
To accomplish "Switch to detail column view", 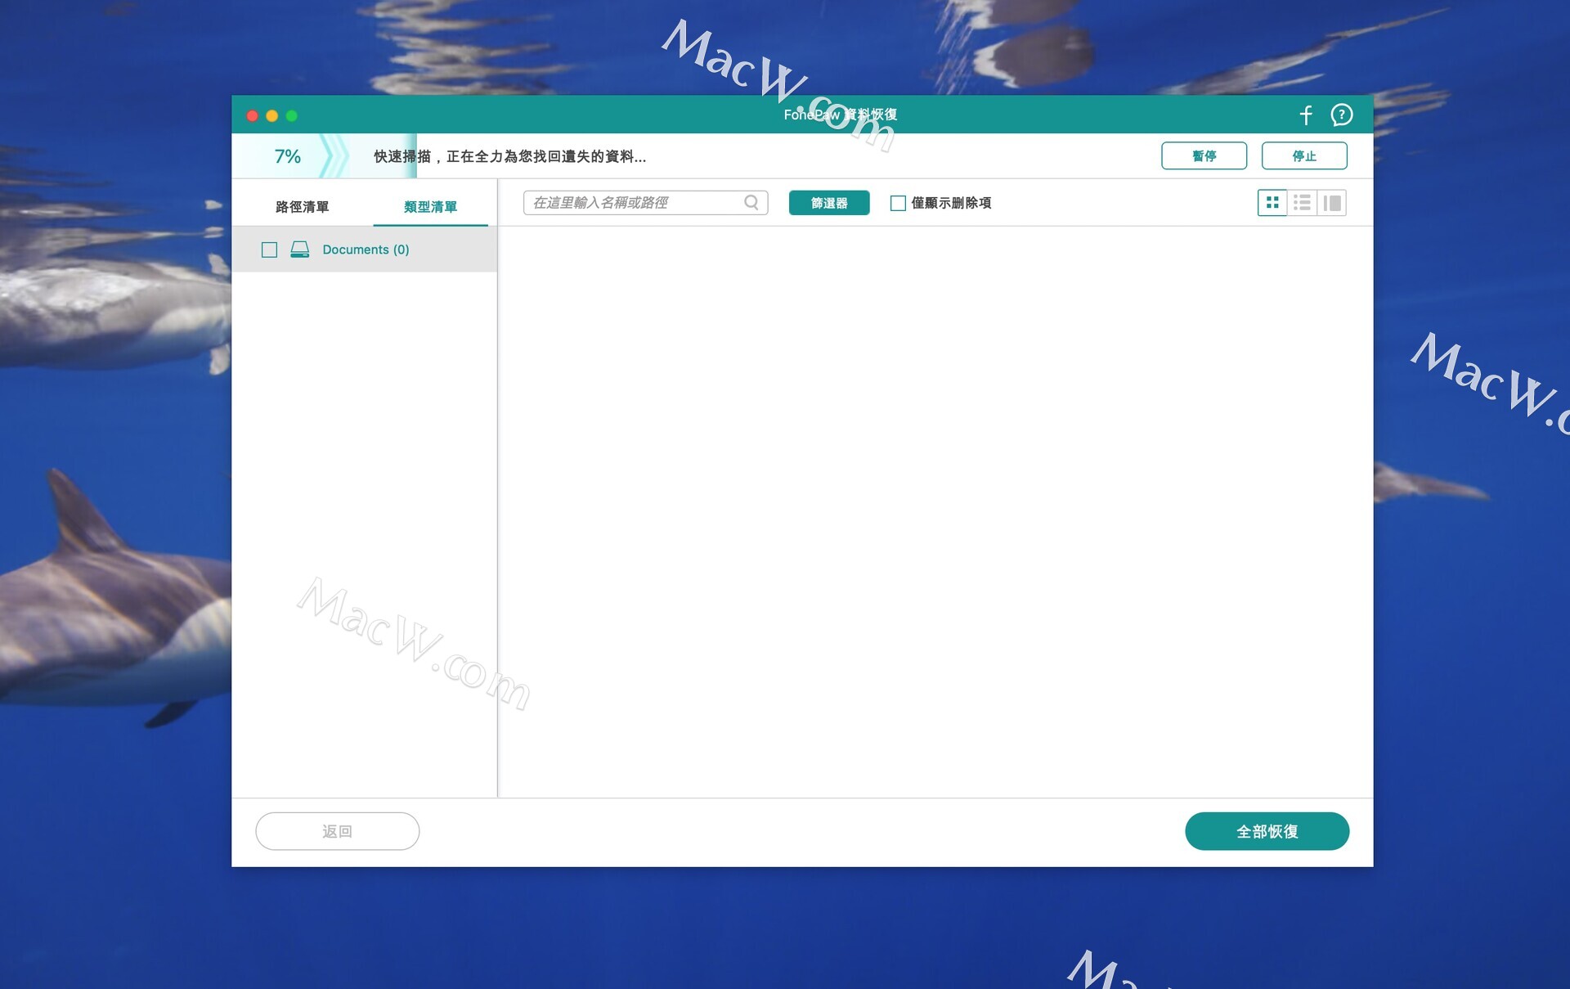I will click(x=1332, y=203).
